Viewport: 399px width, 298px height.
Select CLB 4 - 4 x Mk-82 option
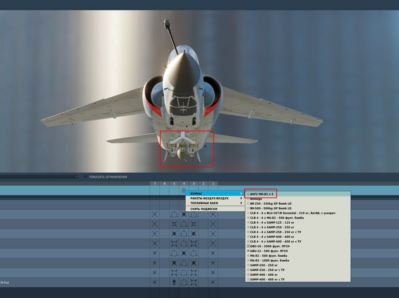point(298,218)
